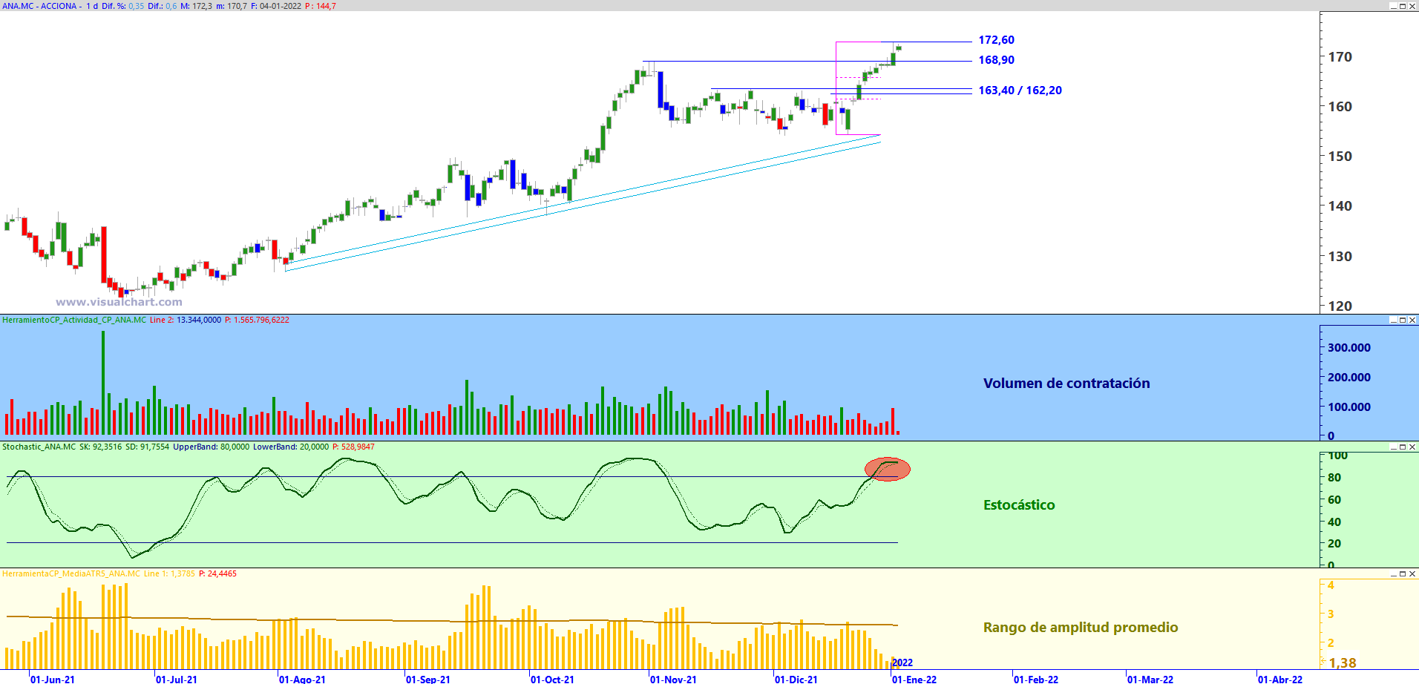Click the "SK: 92,3516" stochastic reading

tap(100, 447)
